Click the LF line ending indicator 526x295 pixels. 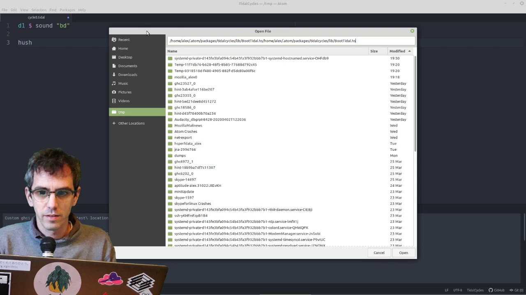point(447,290)
